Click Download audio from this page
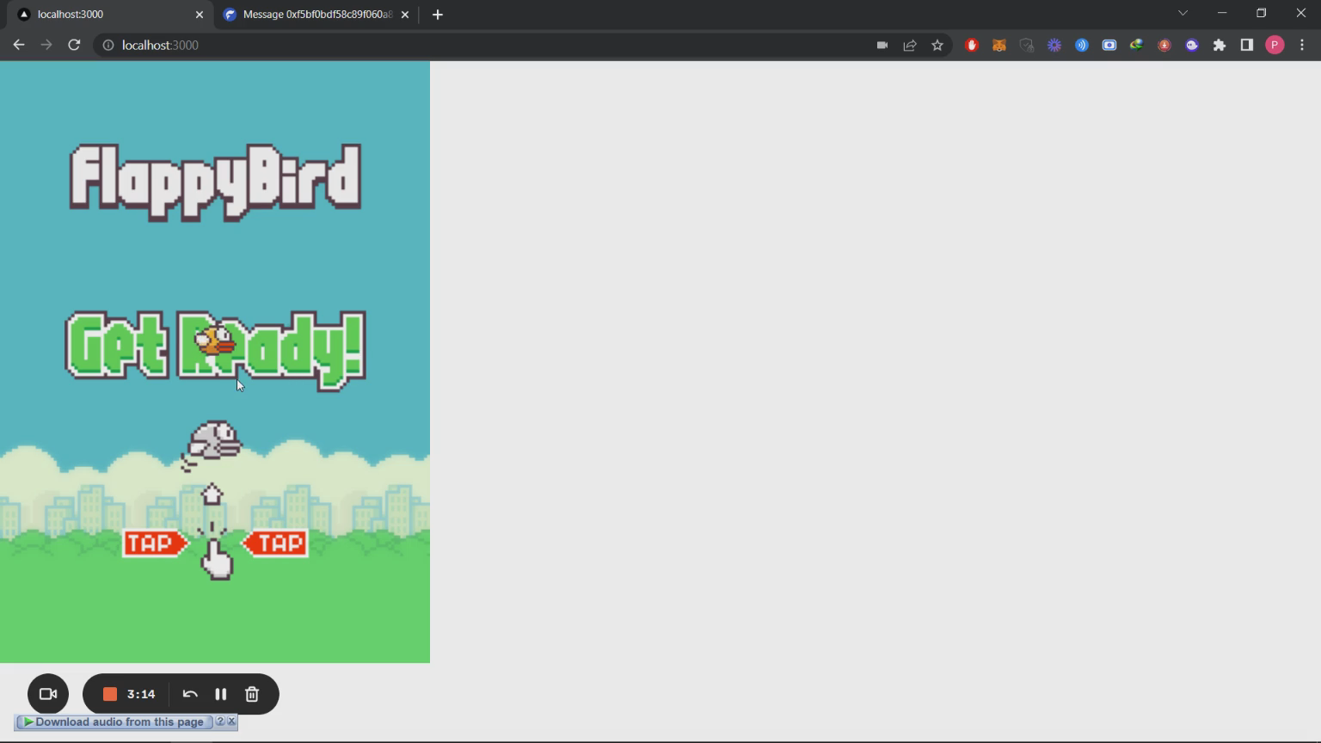Viewport: 1321px width, 743px height. [114, 722]
